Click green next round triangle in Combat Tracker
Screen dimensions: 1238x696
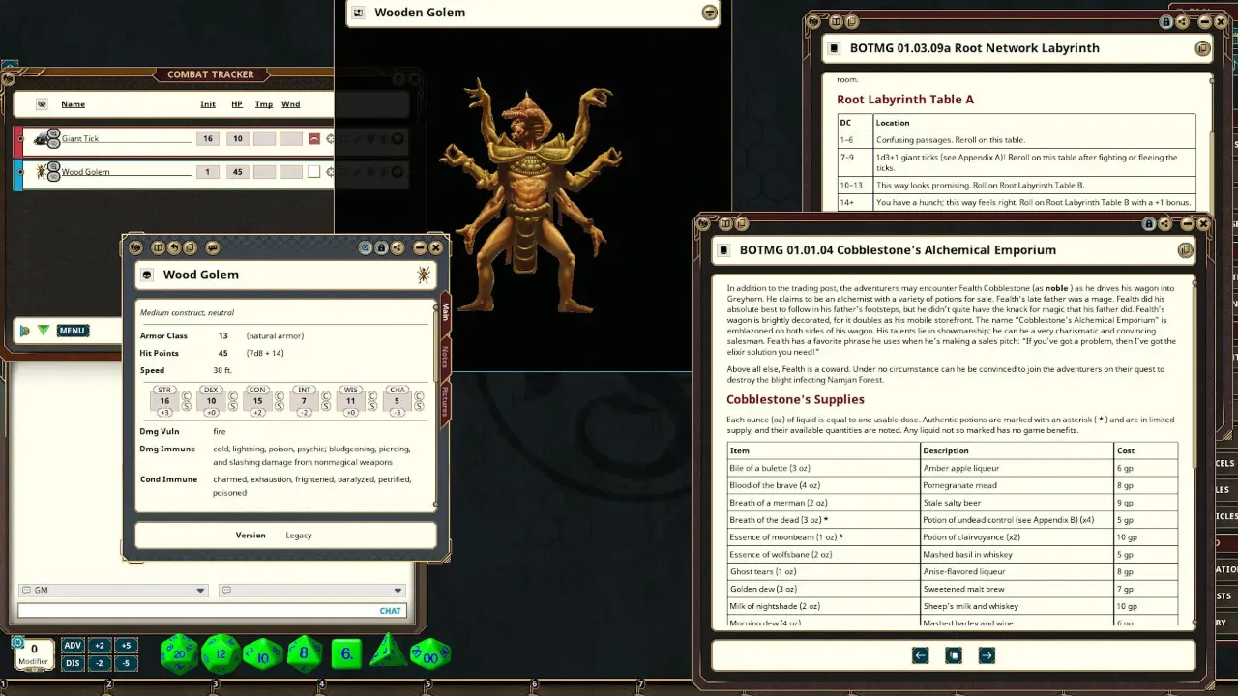point(44,331)
